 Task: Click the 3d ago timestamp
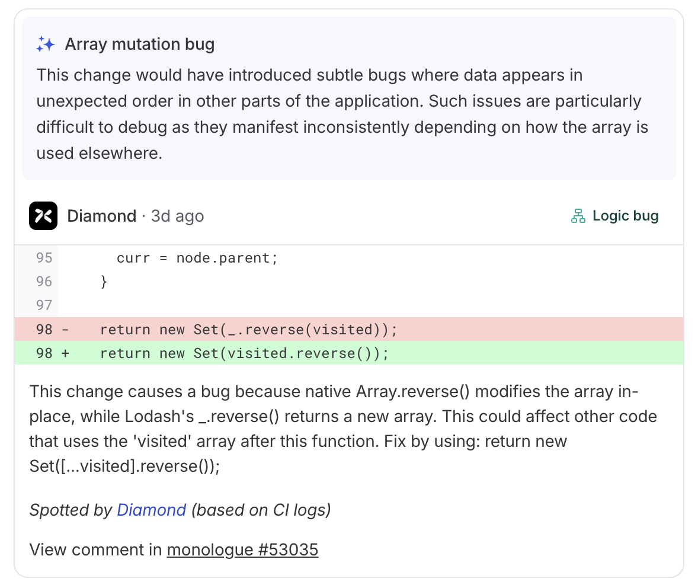[x=177, y=216]
